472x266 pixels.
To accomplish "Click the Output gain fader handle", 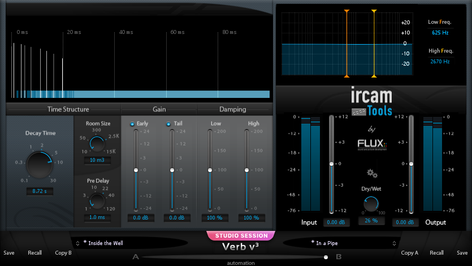I will tap(411, 164).
